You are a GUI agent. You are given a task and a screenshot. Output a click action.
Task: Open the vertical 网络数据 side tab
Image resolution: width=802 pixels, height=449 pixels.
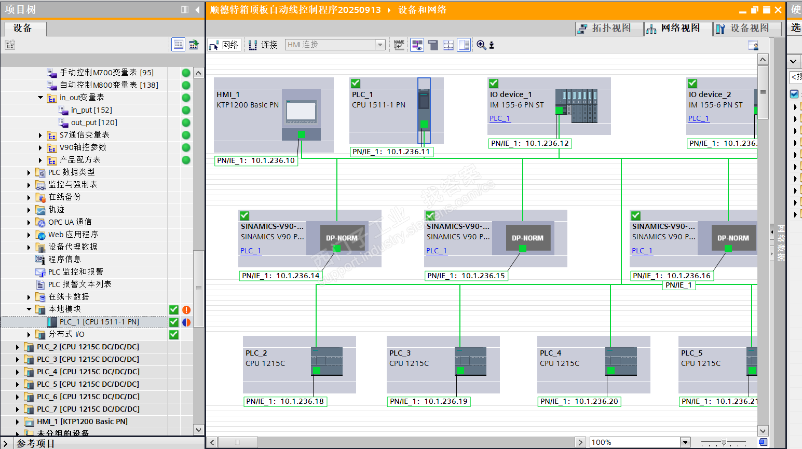pos(781,242)
